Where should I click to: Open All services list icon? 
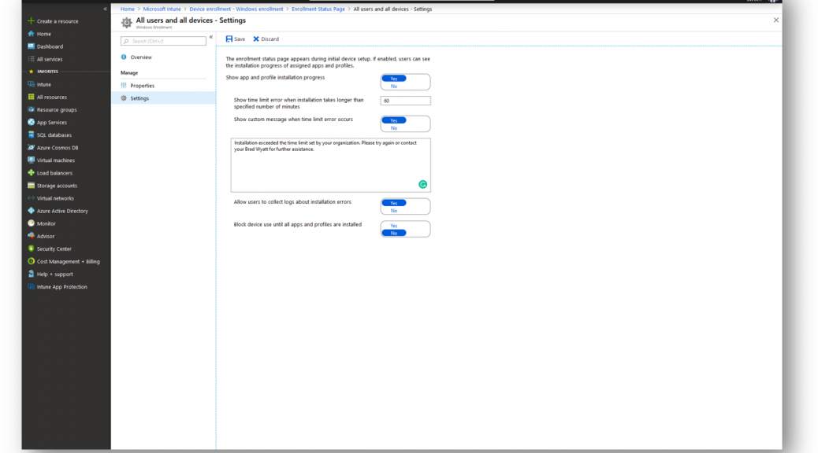[x=31, y=59]
